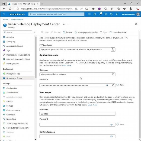This screenshot has height=141, width=141.
Task: Open a new browser tab
Action: click(42, 4)
